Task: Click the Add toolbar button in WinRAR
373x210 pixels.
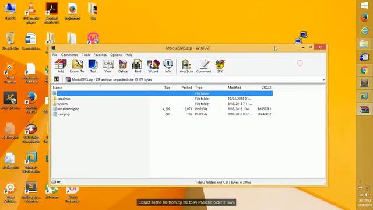Action: pyautogui.click(x=61, y=66)
